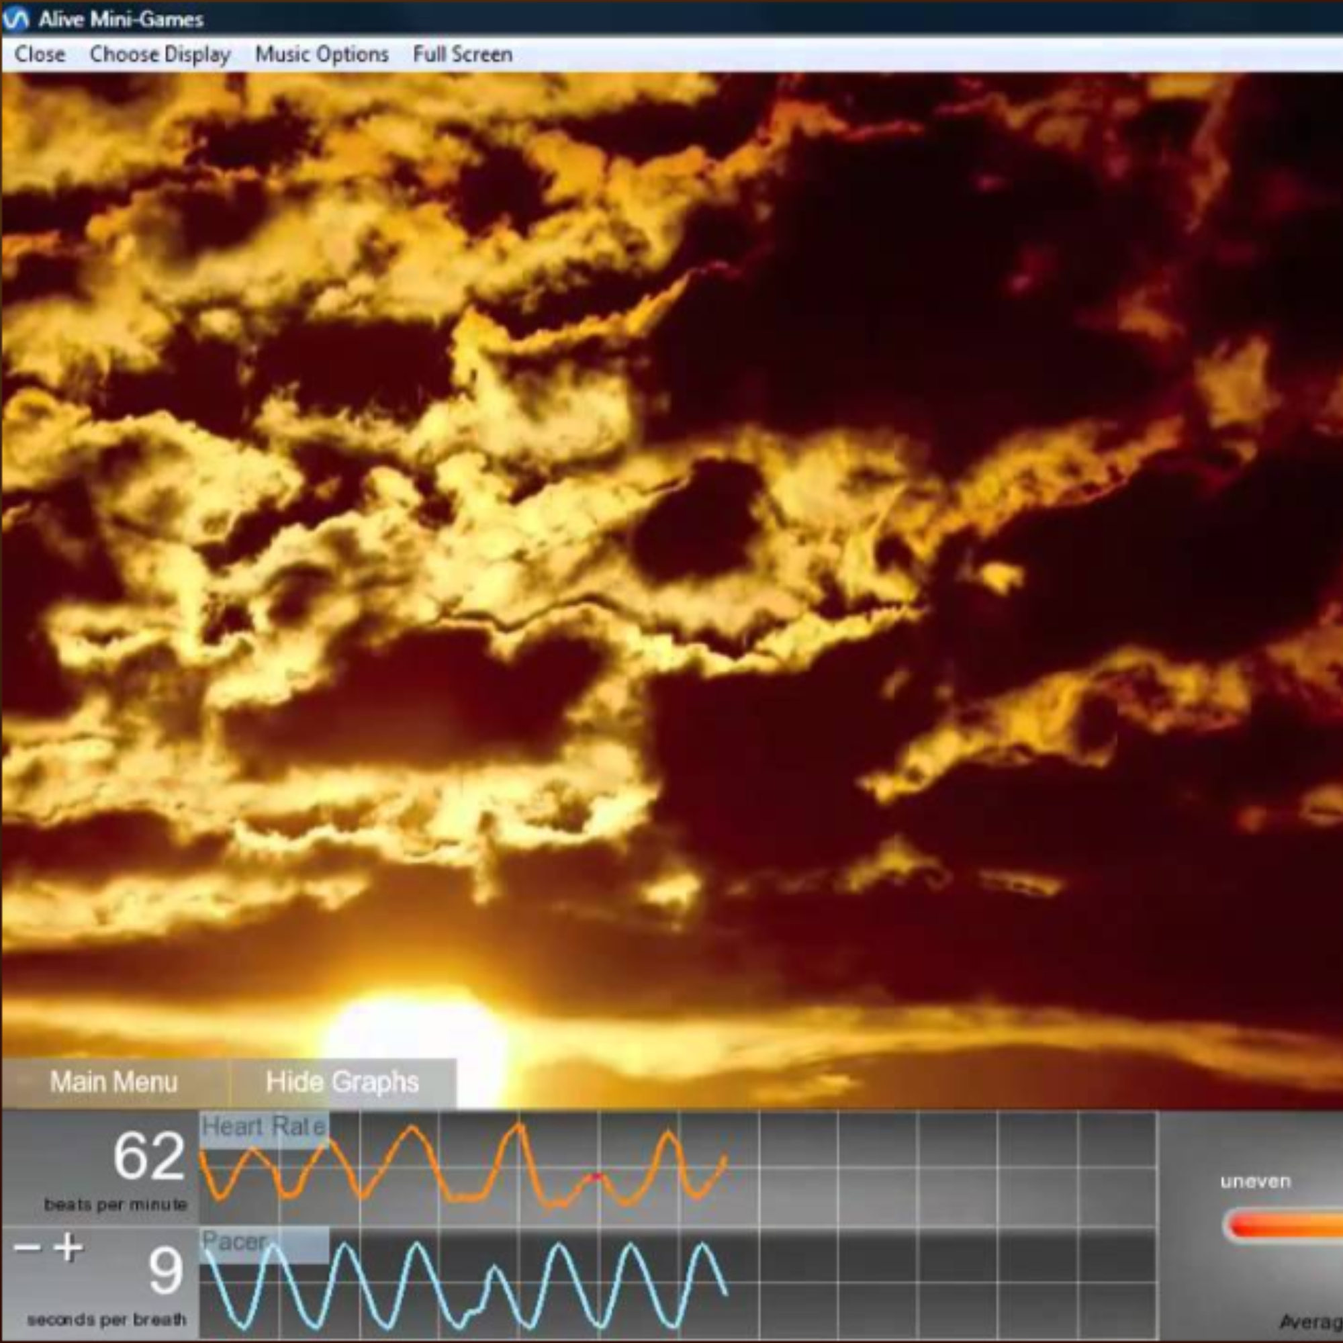Open the Close menu item
The image size is (1343, 1343).
click(40, 54)
